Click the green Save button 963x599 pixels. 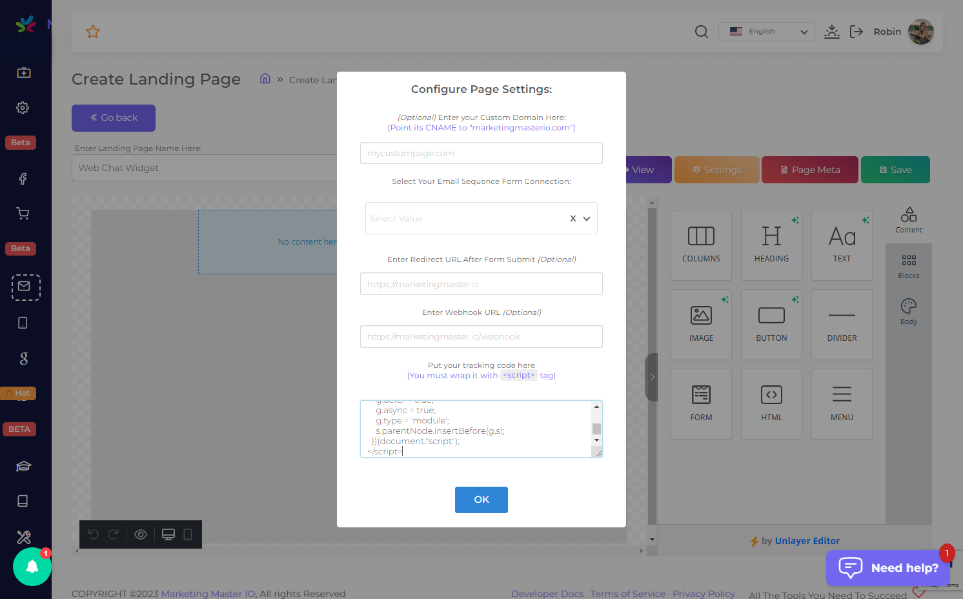tap(895, 170)
